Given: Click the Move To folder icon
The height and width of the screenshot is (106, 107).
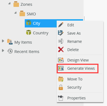Looking at the screenshot, I should coord(61,79).
